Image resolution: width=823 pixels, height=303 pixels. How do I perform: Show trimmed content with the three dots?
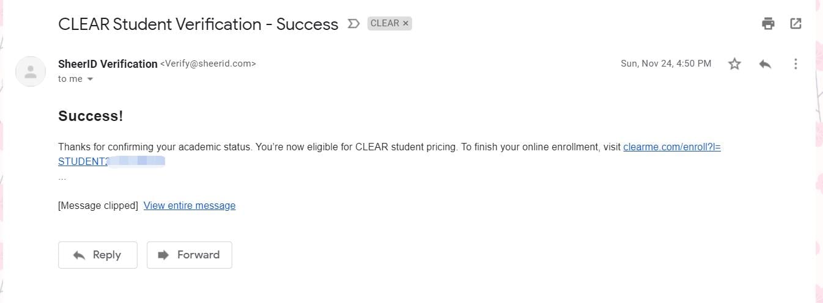(x=62, y=178)
